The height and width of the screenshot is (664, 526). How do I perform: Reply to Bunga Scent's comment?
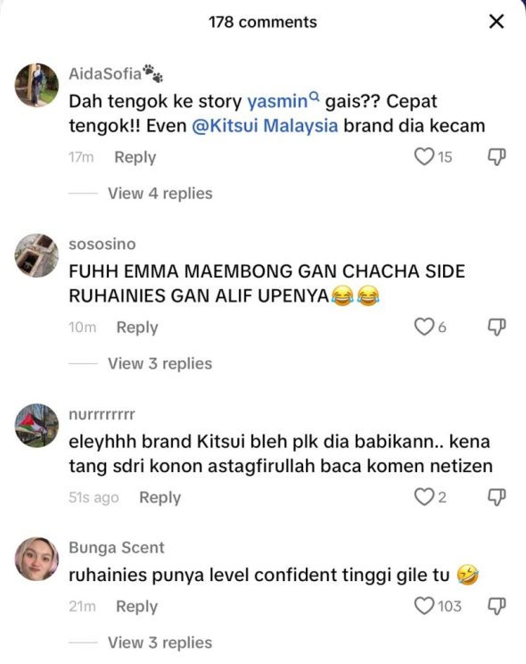[x=136, y=606]
